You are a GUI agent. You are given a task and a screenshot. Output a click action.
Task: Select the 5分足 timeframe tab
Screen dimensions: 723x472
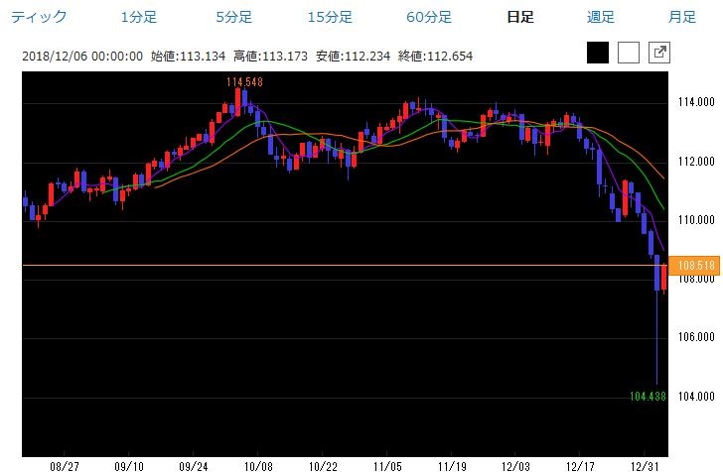point(233,17)
